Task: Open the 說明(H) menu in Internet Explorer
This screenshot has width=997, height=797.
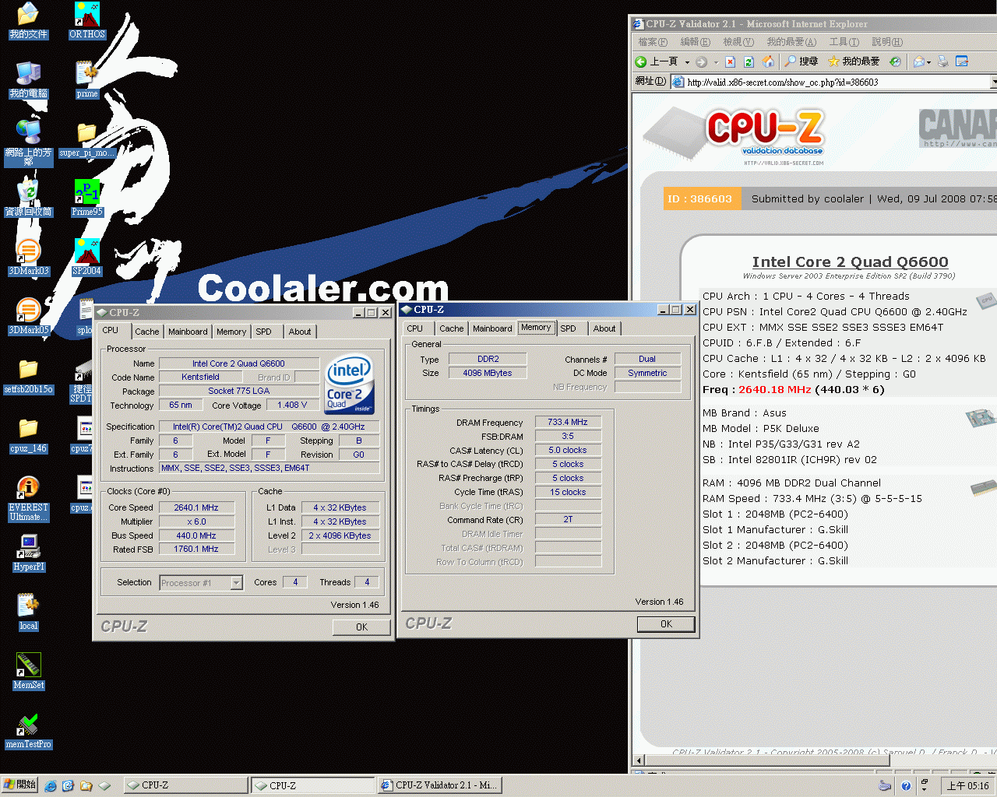Action: pos(887,42)
